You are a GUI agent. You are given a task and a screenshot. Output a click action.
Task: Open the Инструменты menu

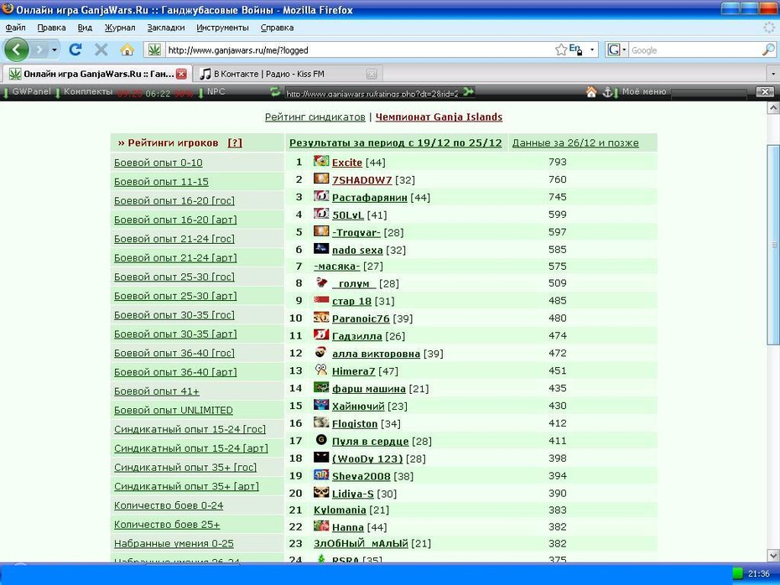tap(222, 28)
